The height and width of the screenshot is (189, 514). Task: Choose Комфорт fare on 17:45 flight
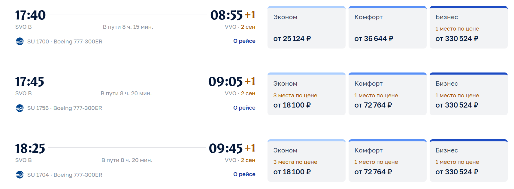pos(387,94)
